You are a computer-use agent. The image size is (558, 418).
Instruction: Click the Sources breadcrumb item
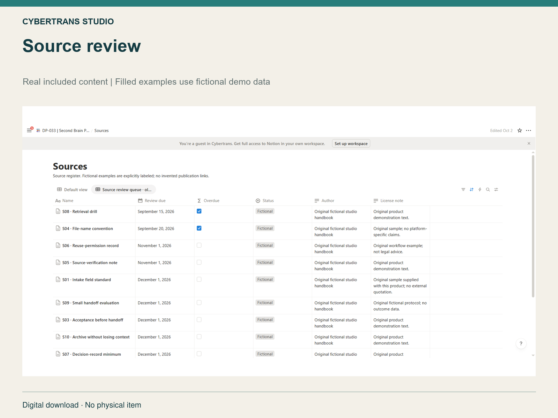click(x=101, y=131)
